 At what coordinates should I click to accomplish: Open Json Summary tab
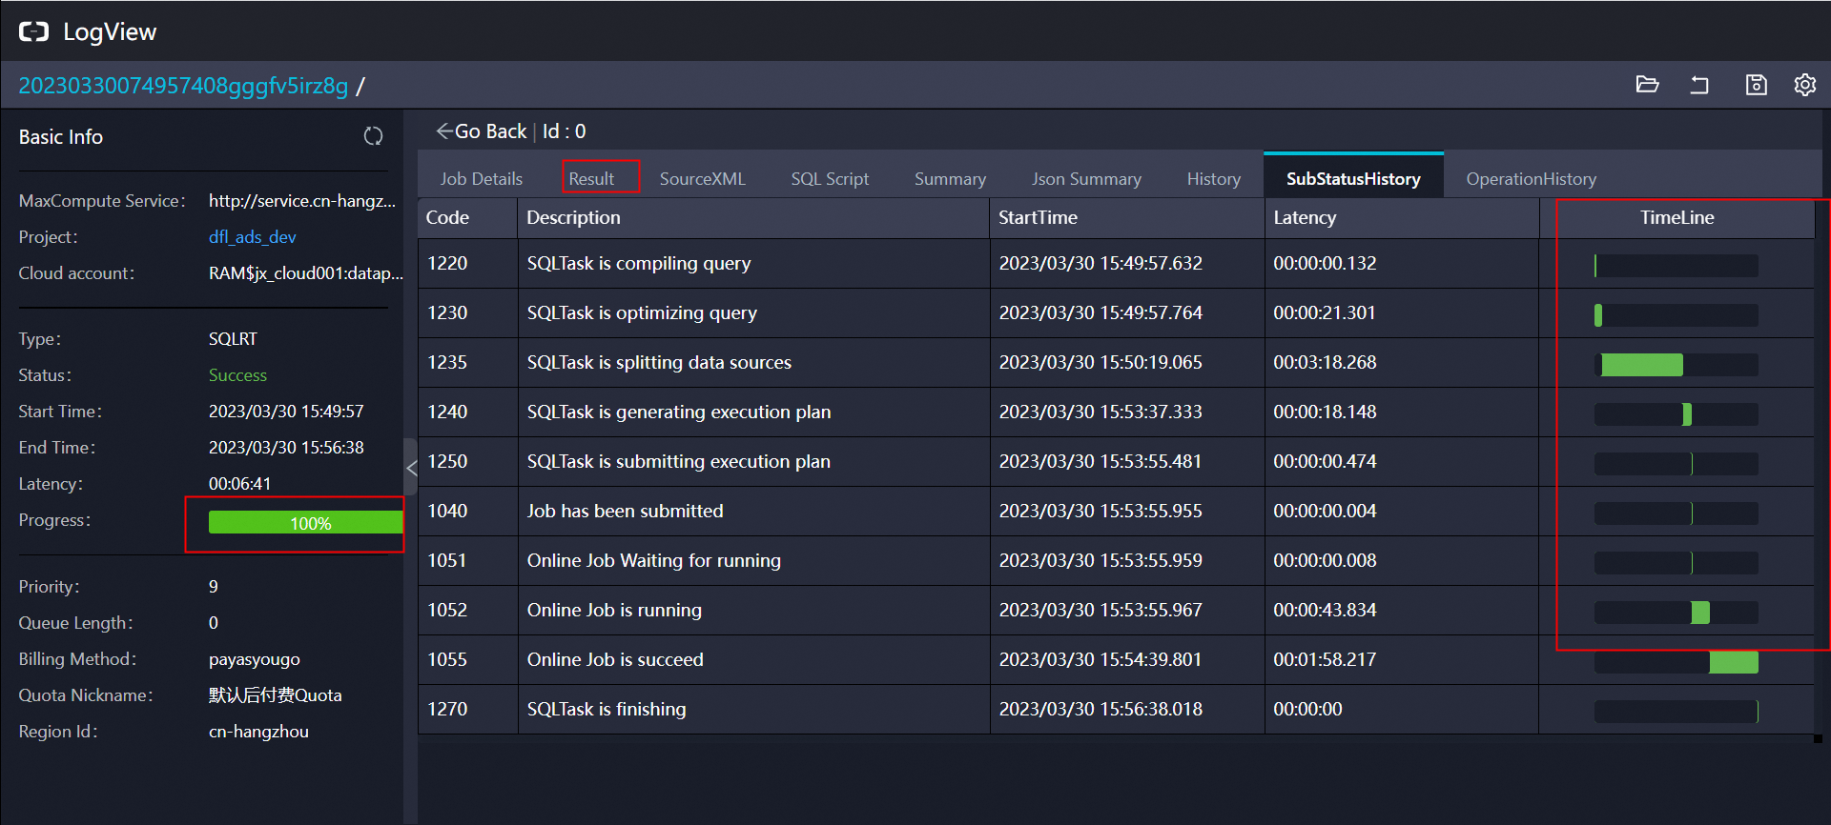1086,179
